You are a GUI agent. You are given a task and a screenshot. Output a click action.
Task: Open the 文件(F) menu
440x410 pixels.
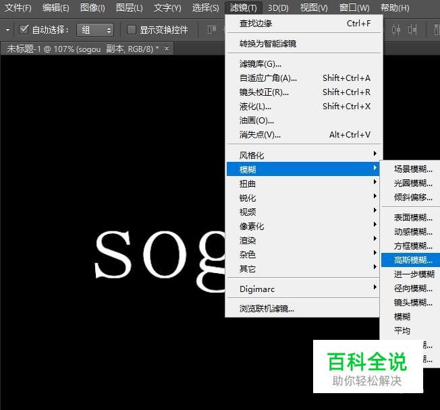click(x=18, y=7)
